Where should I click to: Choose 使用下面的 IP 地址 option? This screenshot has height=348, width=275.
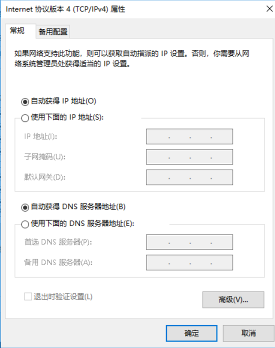pos(25,118)
